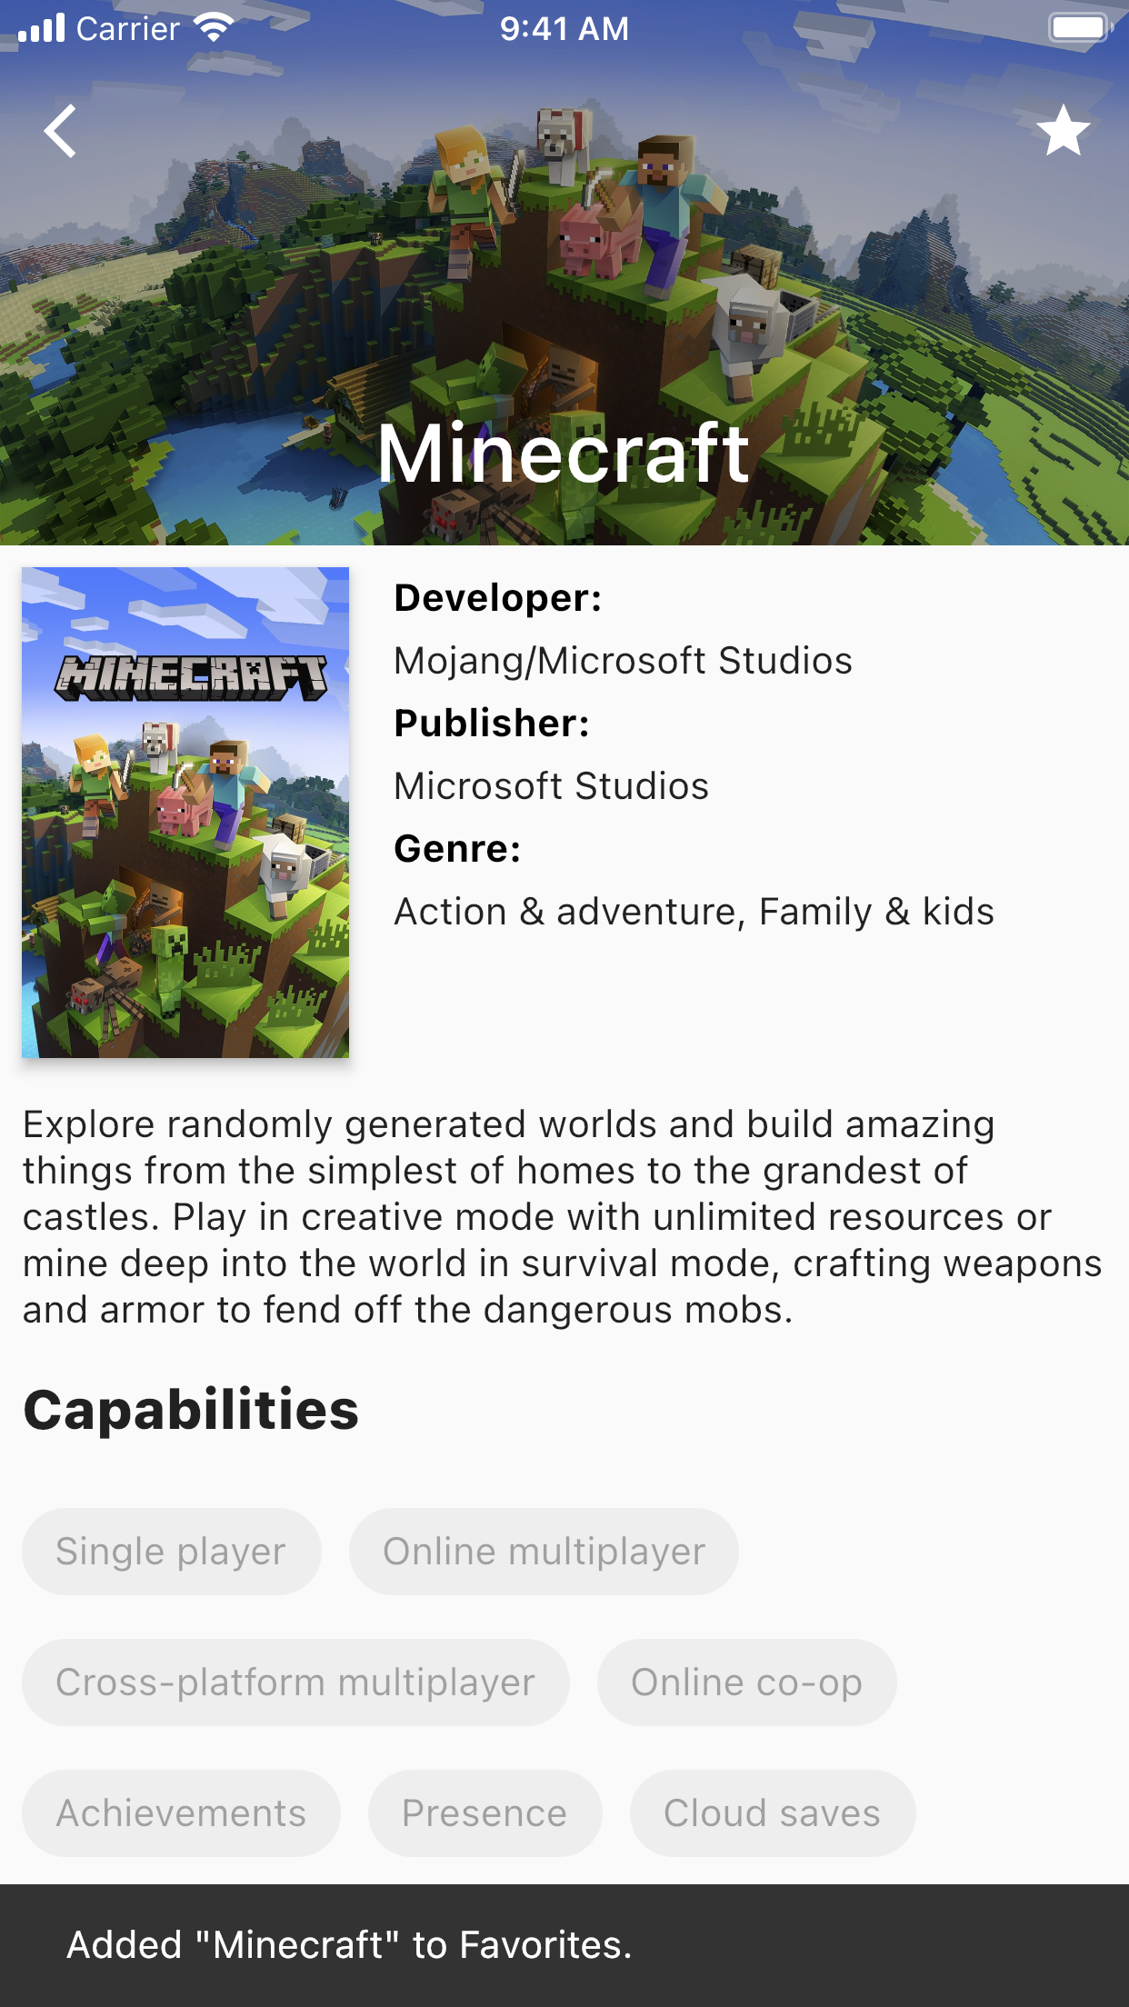Tap the Added to Favorites snackbar message
The height and width of the screenshot is (2007, 1129).
pyautogui.click(x=349, y=1945)
